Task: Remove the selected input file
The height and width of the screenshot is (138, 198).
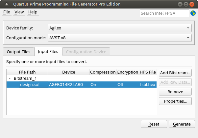Action: click(x=175, y=92)
